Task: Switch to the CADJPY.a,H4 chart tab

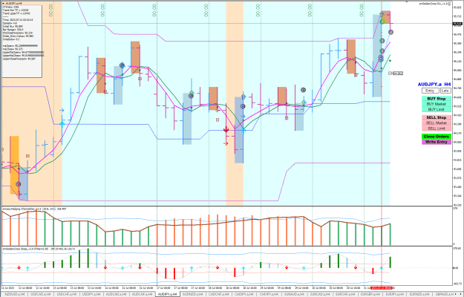Action: 244,294
